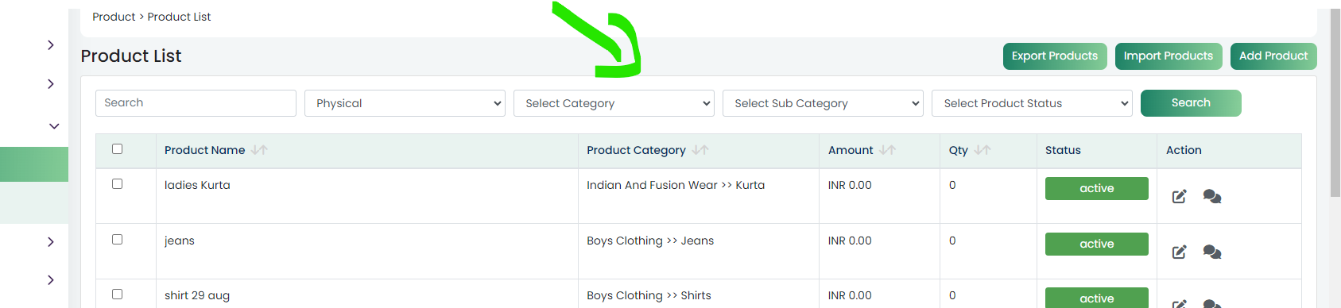The image size is (1341, 308).
Task: Open the Physical product type dropdown
Action: point(405,103)
